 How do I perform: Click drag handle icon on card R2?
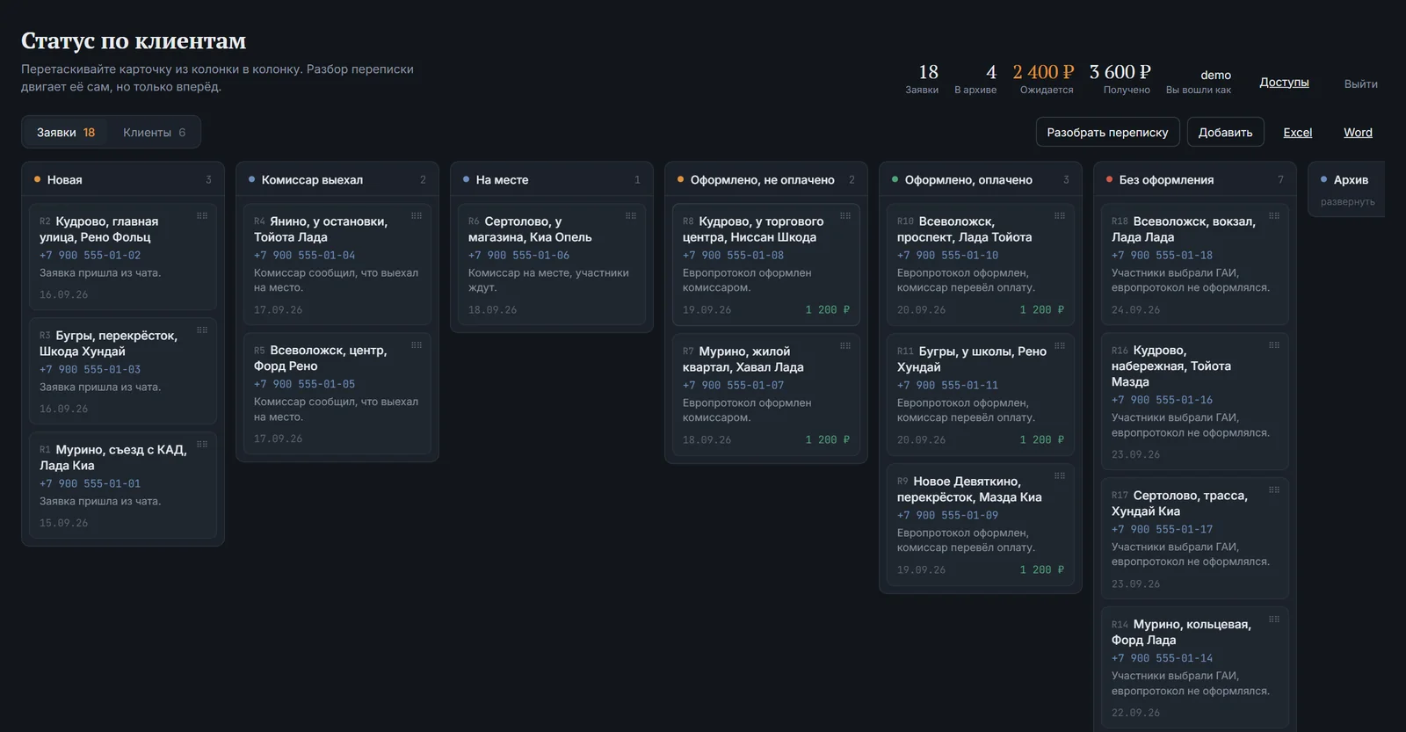point(202,215)
